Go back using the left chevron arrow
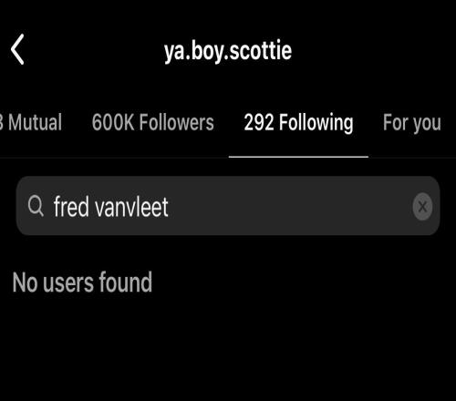The height and width of the screenshot is (401, 456). coord(17,49)
